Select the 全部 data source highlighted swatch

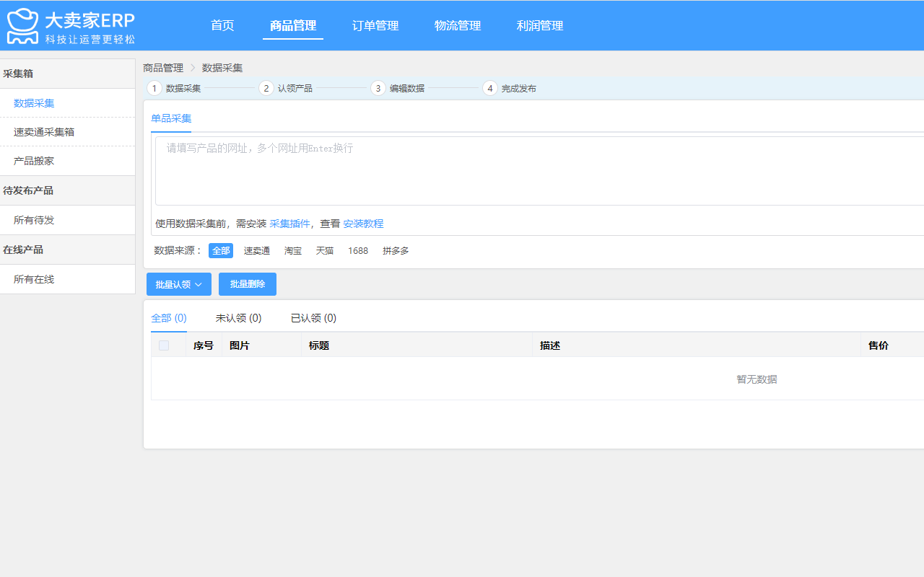coord(221,250)
